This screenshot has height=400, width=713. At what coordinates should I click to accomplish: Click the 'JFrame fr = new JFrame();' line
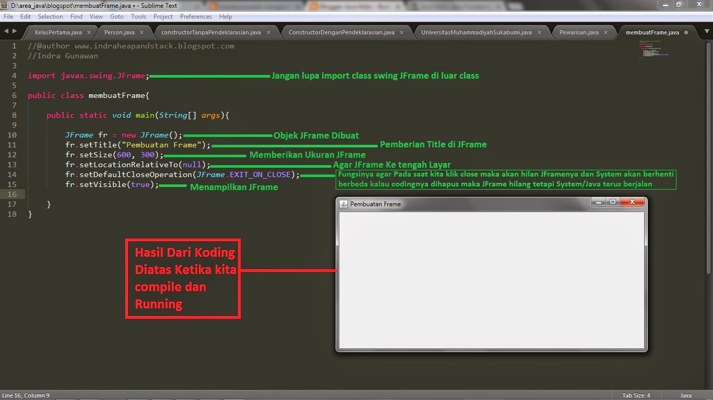(124, 135)
